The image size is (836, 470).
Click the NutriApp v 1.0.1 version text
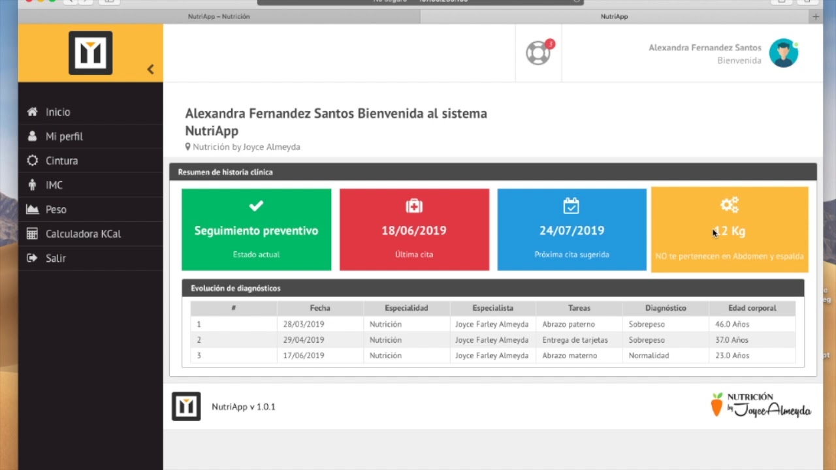click(244, 407)
